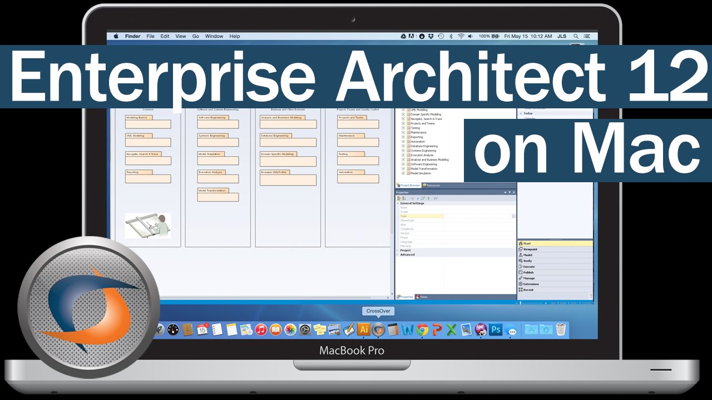Open Dashboard gauge icon in the Dock
Viewport: 712px width, 400px height.
(x=172, y=329)
